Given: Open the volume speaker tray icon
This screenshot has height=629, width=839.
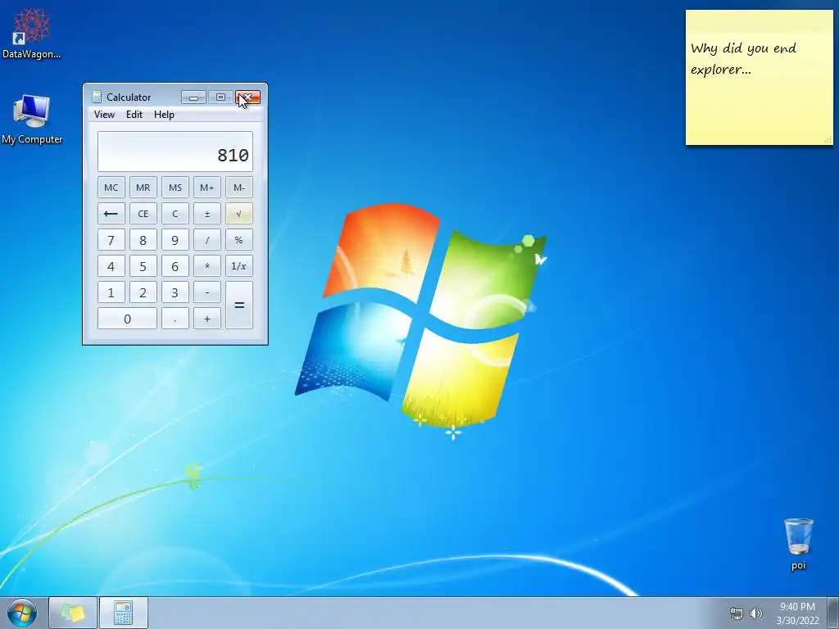Looking at the screenshot, I should tap(756, 613).
